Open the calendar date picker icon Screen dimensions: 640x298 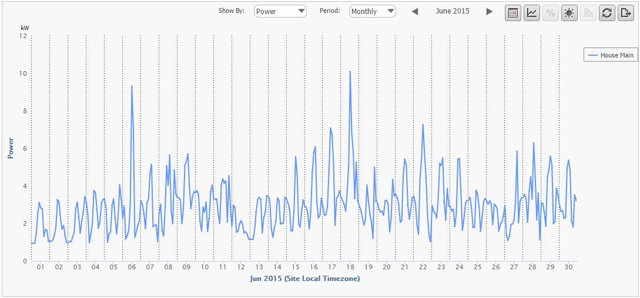coord(513,13)
